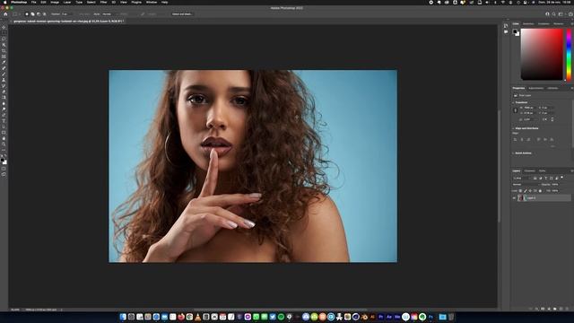Choose Intersect with Selection mode icon

44,14
